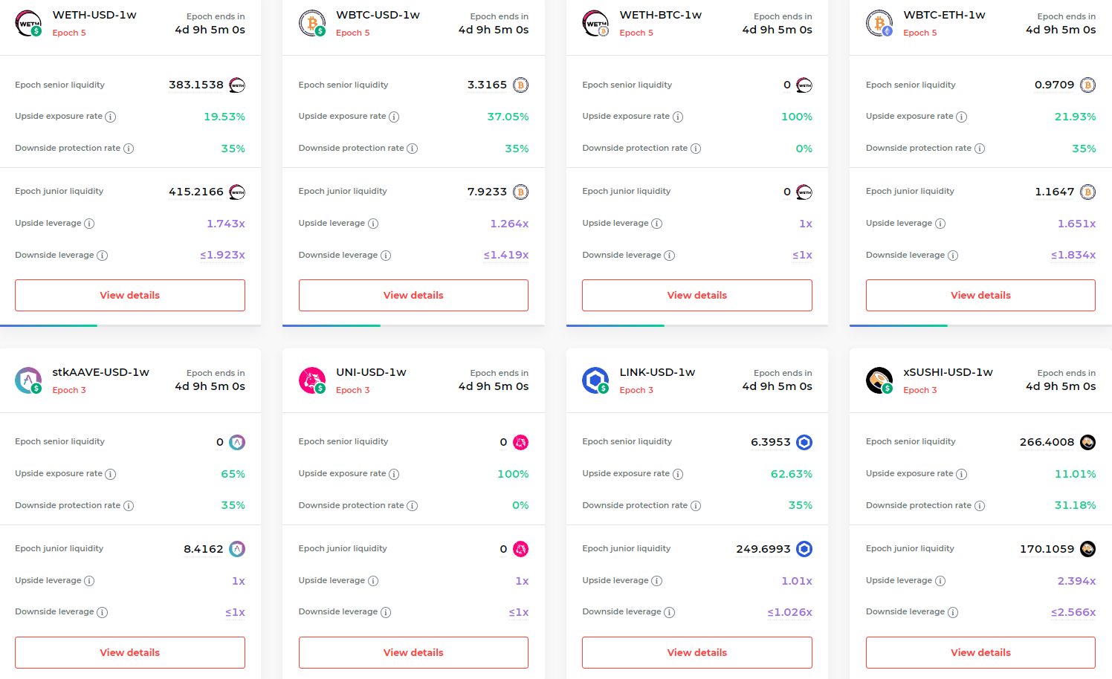Open View details for WETH-USD-1w
Viewport: 1112px width, 679px height.
[x=130, y=295]
